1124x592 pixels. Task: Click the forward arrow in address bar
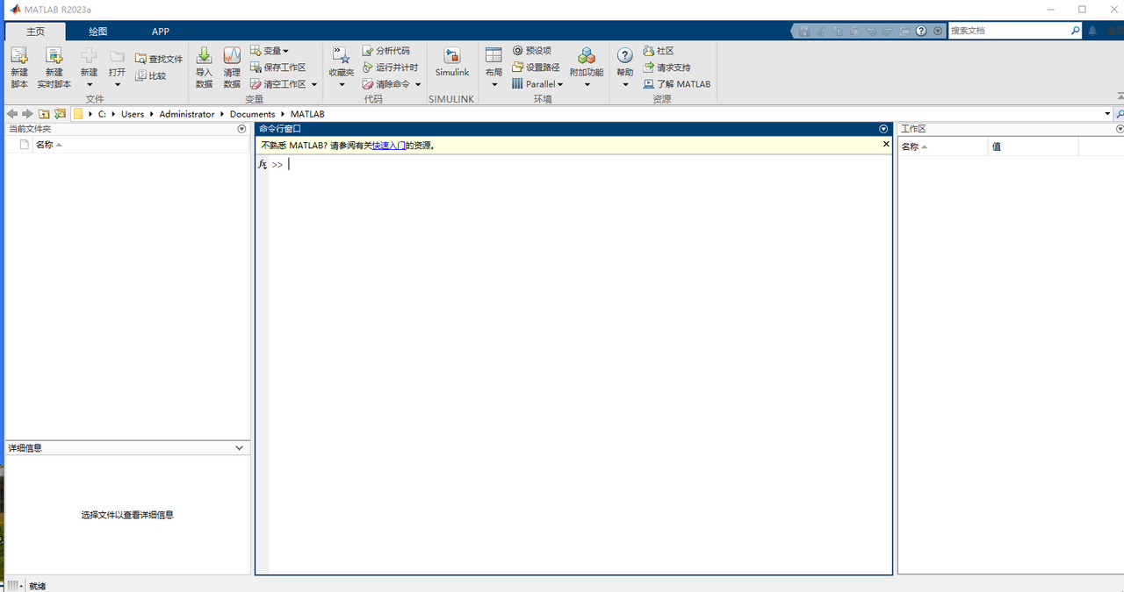click(27, 114)
